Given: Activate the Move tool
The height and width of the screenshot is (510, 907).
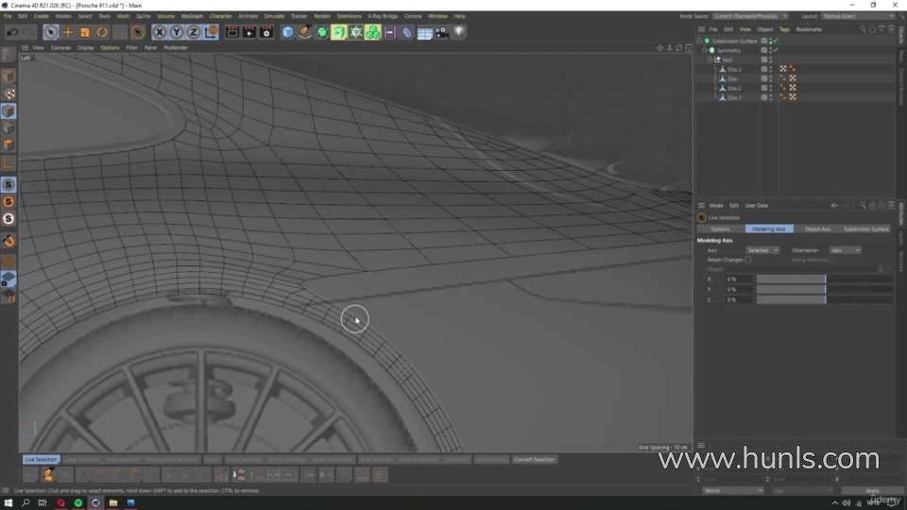Looking at the screenshot, I should [68, 32].
